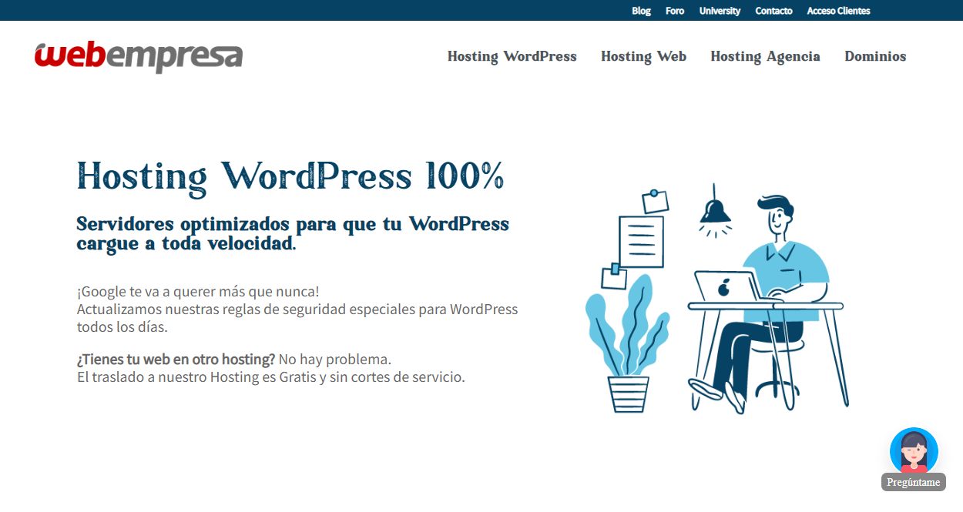This screenshot has width=963, height=512.
Task: Click the text '¿Tienes tu web en otro hosting?'
Action: click(x=176, y=360)
